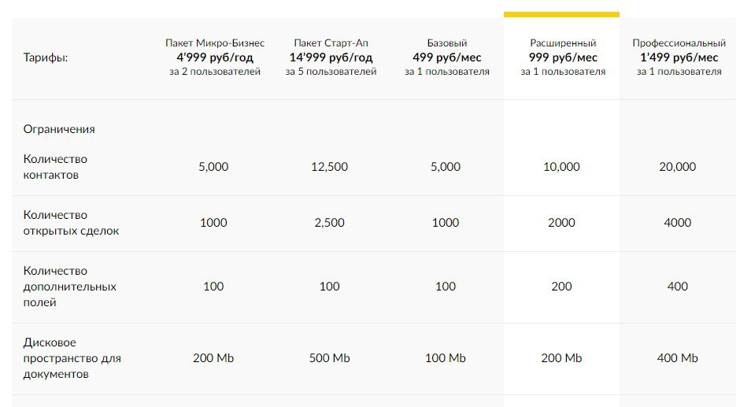This screenshot has width=751, height=407.
Task: Select the 400 Mb disk space cell
Action: pos(678,358)
